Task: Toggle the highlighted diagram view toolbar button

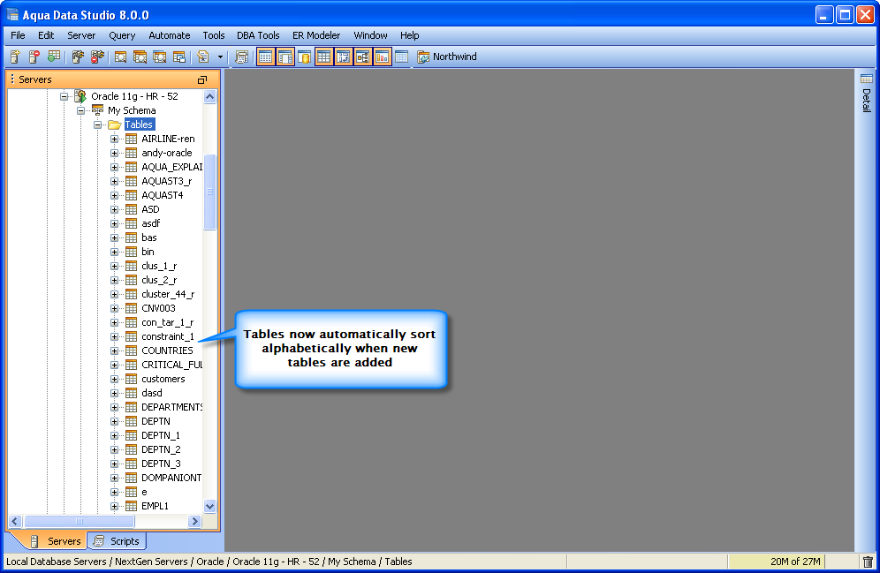Action: 363,57
